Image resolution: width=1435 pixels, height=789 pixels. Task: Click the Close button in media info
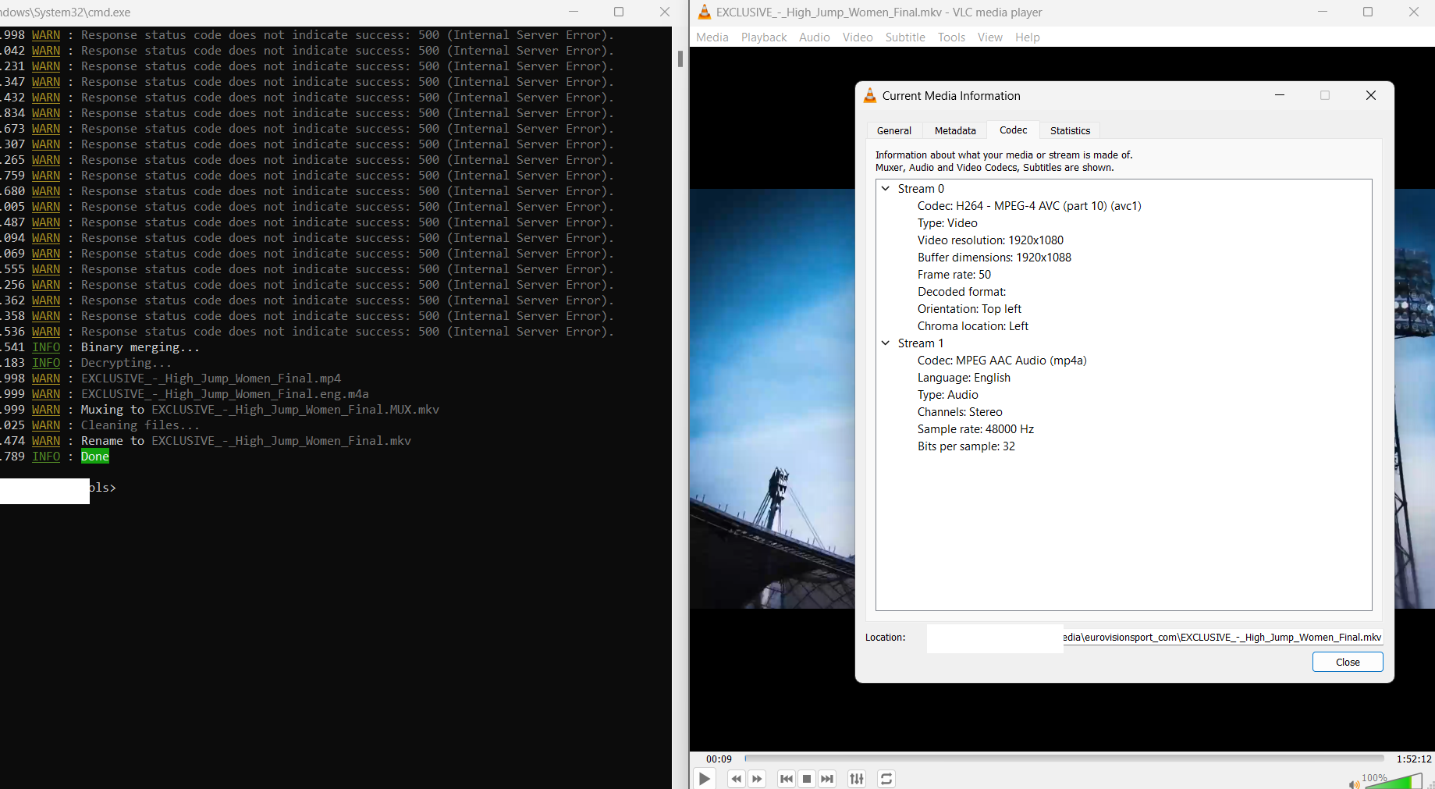pyautogui.click(x=1347, y=662)
